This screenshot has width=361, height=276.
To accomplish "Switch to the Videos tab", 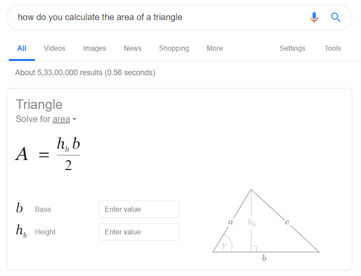I will 55,48.
